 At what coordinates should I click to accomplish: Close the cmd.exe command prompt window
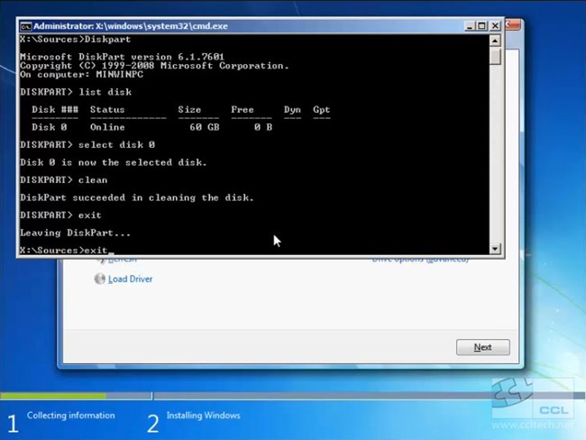(x=495, y=26)
